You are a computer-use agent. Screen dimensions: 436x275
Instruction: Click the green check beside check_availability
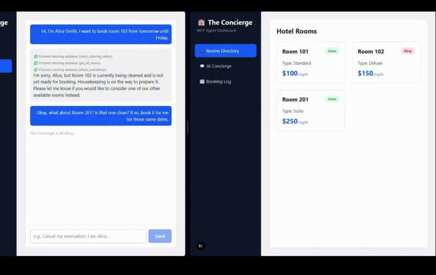point(36,70)
